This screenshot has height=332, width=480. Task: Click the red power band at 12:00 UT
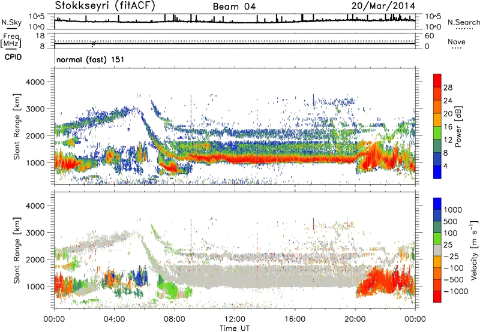pos(235,159)
